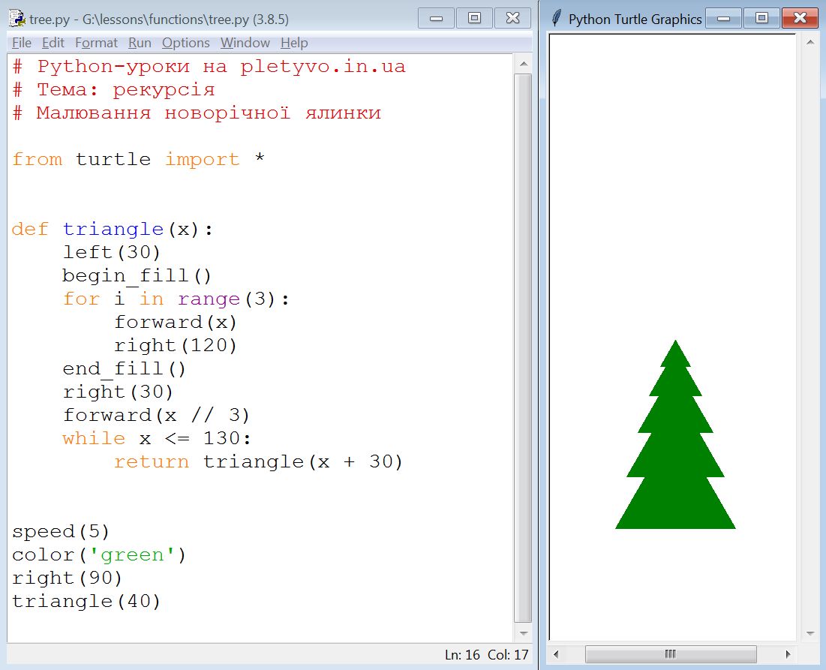This screenshot has height=670, width=826.
Task: Click the 'right(120)' code line
Action: tap(176, 346)
